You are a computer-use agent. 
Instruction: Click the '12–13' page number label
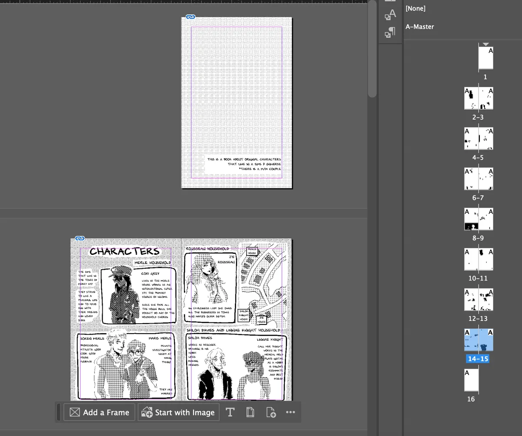(x=478, y=318)
